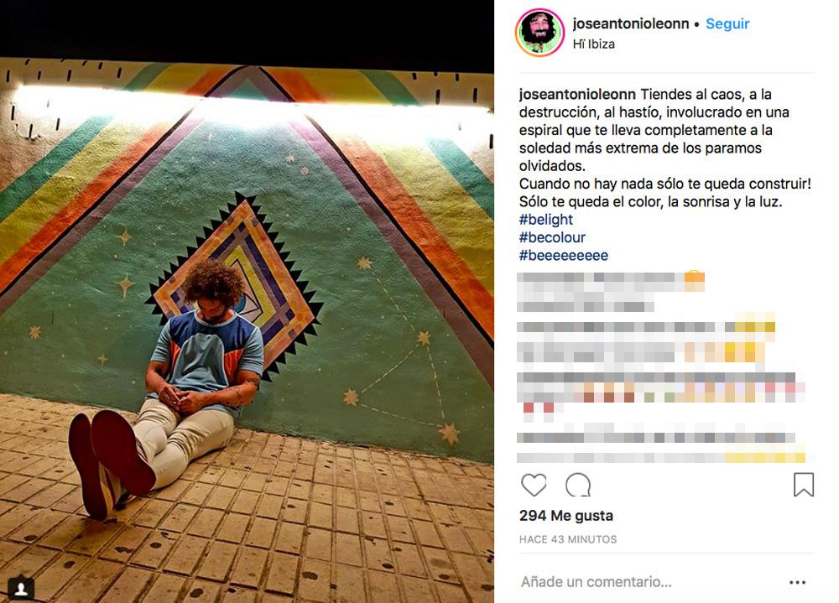Open the joseantonioleonn username in the header

(x=631, y=23)
